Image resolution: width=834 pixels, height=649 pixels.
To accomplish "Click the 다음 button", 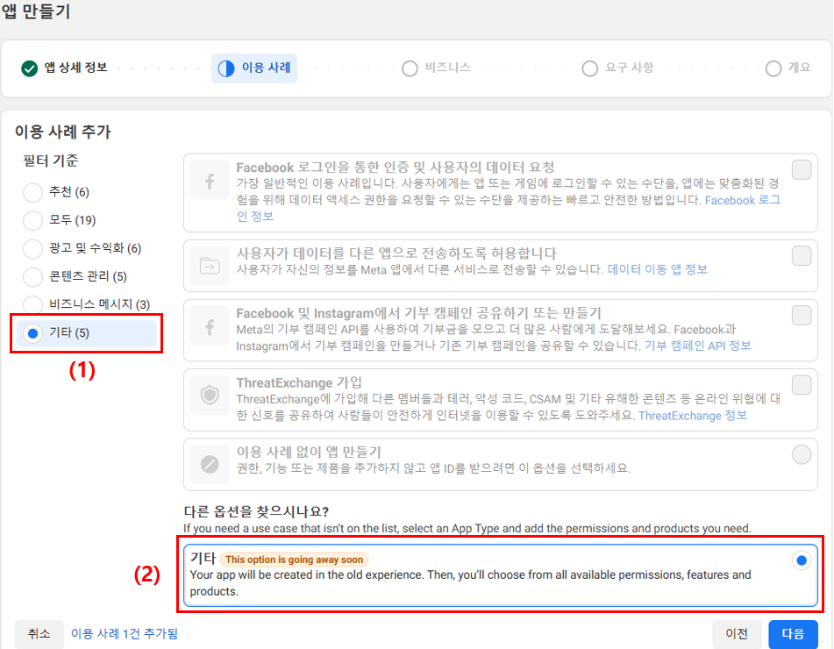I will point(793,633).
